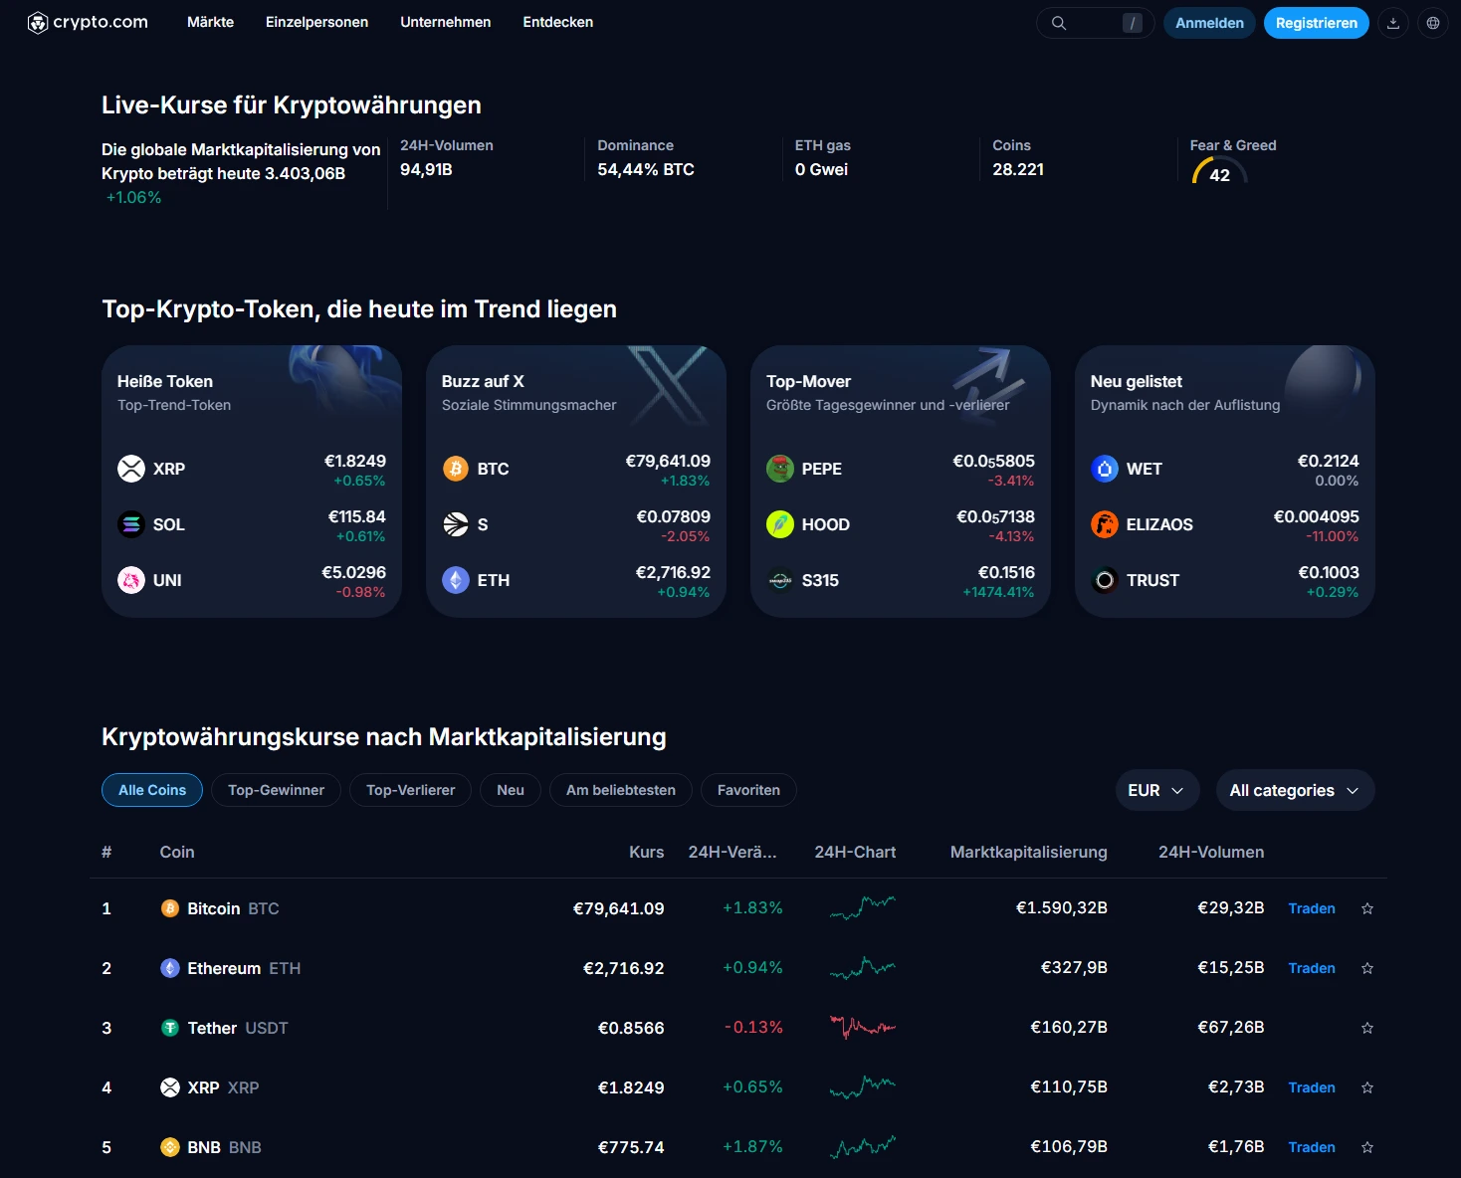Open the search magnifier icon

coord(1059,23)
